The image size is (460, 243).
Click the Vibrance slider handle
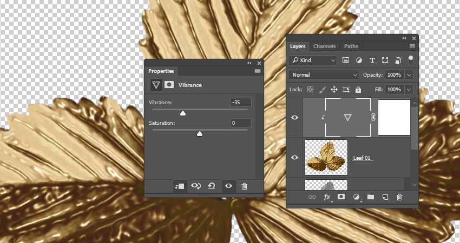183,113
